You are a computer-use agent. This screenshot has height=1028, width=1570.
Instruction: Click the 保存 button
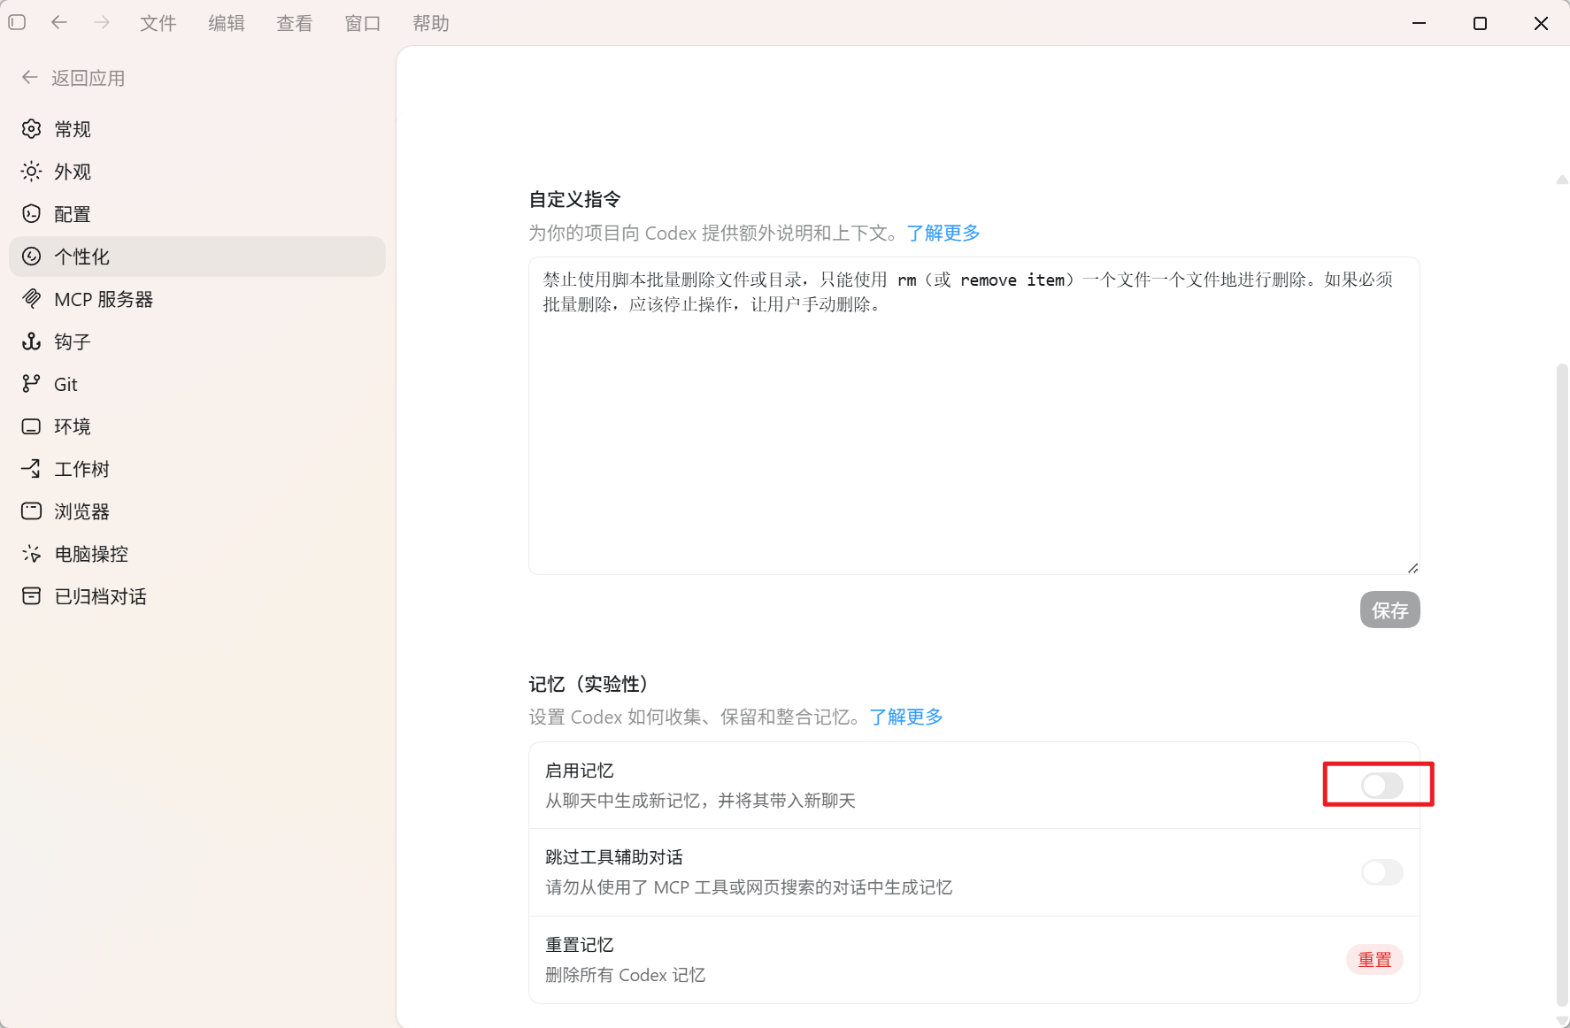coord(1390,610)
